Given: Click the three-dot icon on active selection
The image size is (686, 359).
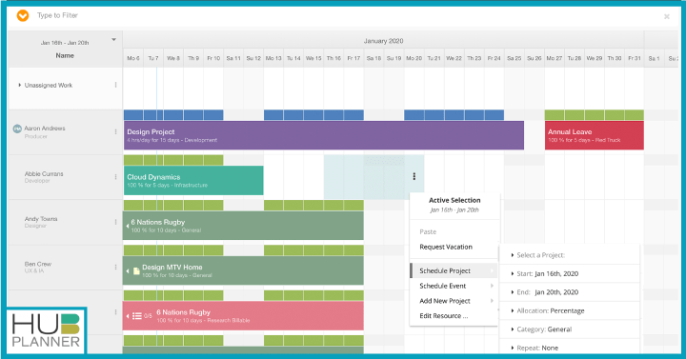Looking at the screenshot, I should pyautogui.click(x=414, y=176).
